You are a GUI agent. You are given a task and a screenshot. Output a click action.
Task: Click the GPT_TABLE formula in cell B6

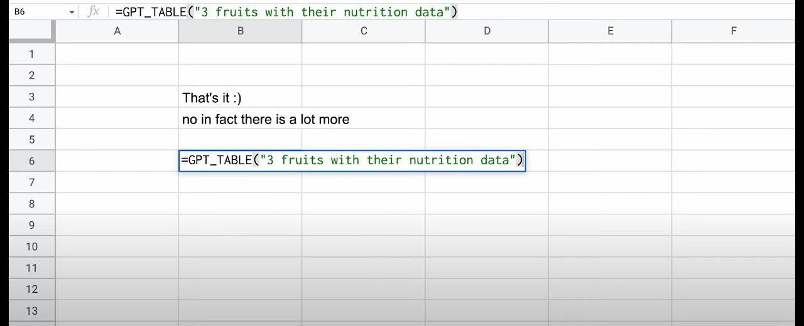point(352,160)
